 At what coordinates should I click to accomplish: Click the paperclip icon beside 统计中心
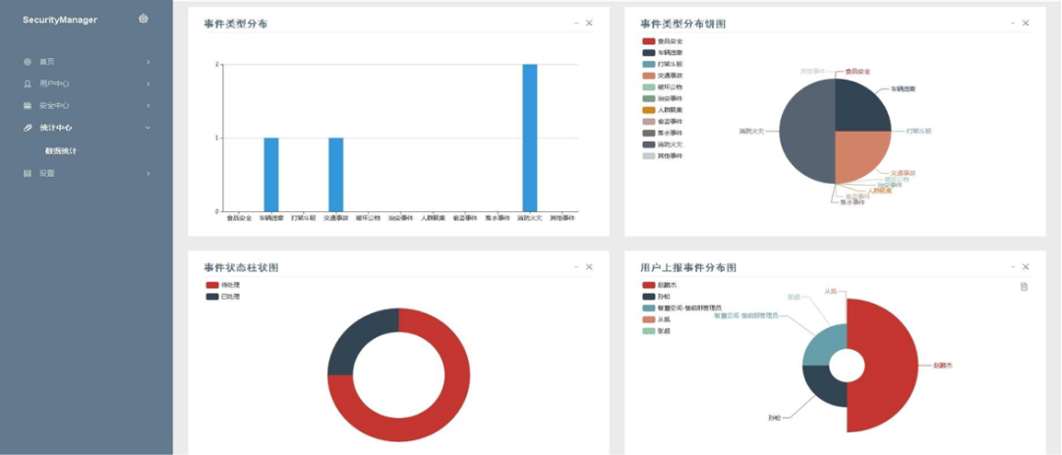(28, 128)
